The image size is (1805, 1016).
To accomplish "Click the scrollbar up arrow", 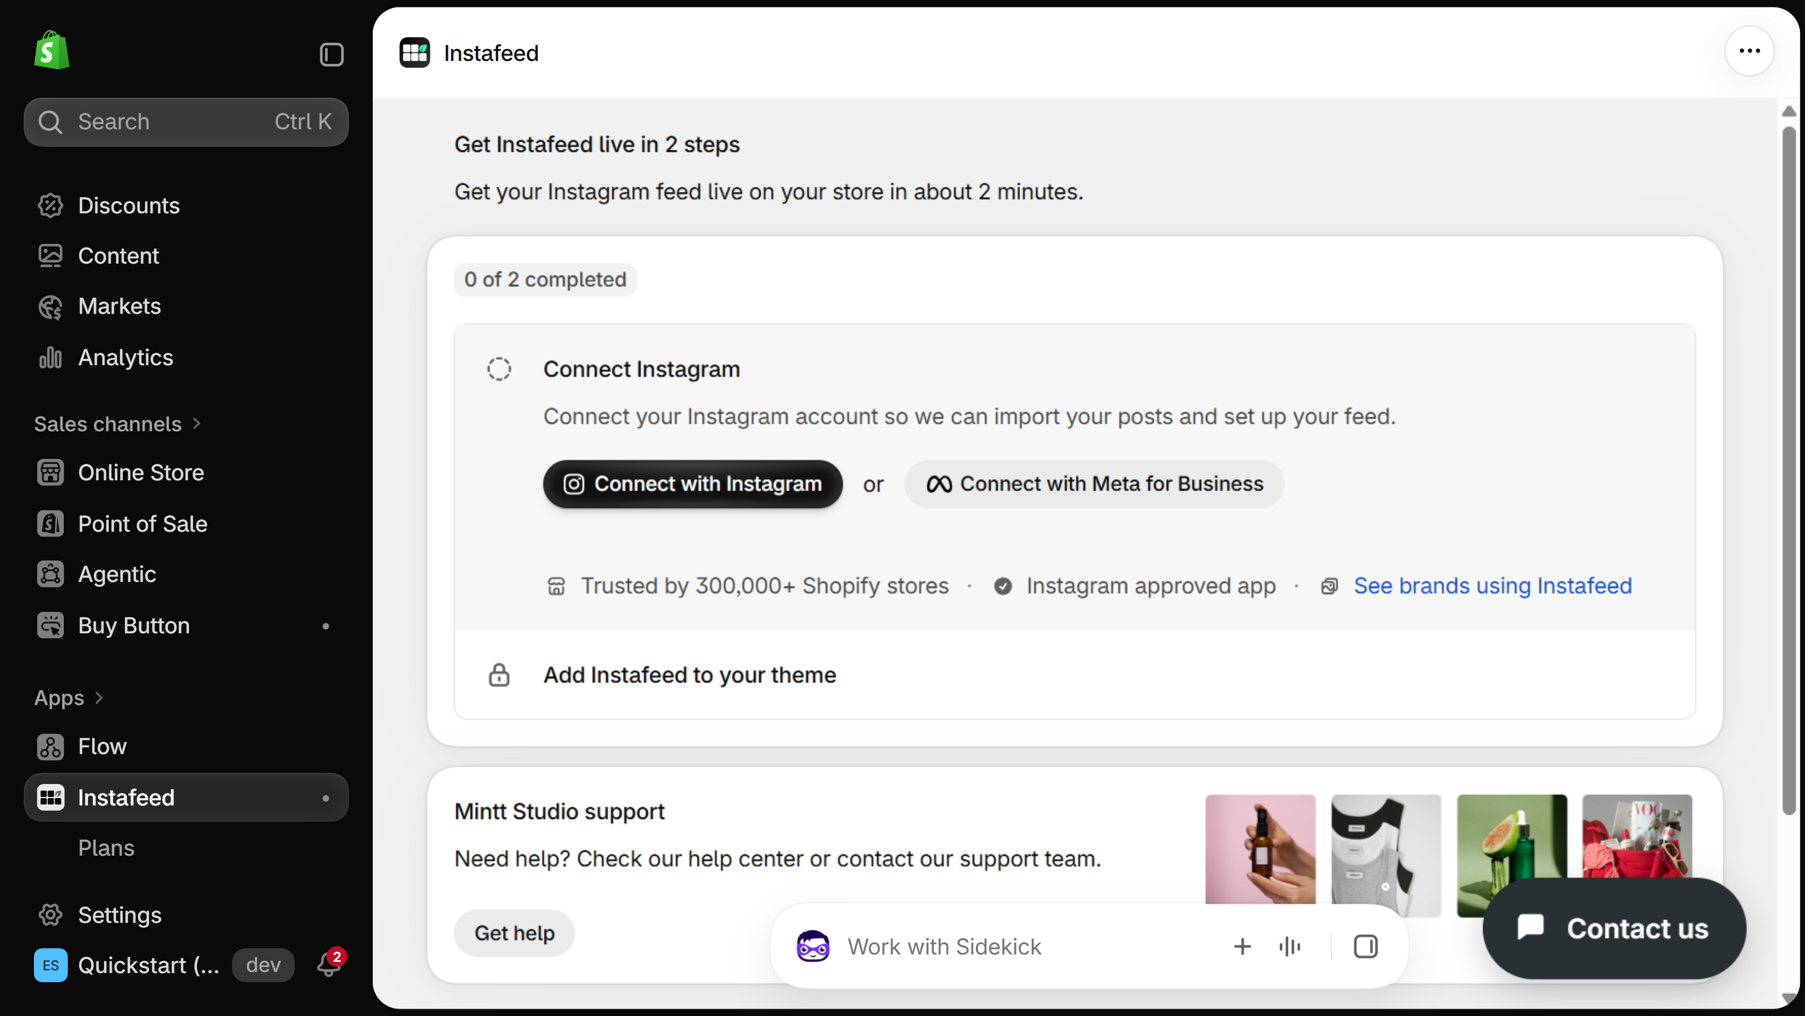I will (1789, 111).
